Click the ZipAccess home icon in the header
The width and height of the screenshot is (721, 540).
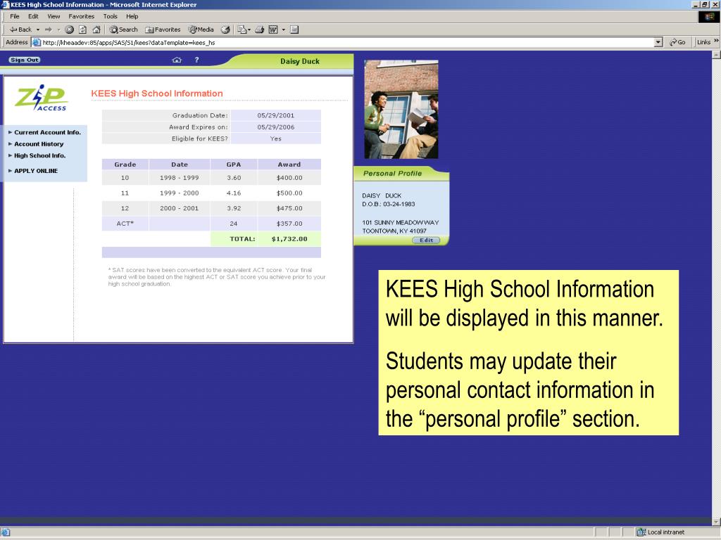pyautogui.click(x=177, y=60)
